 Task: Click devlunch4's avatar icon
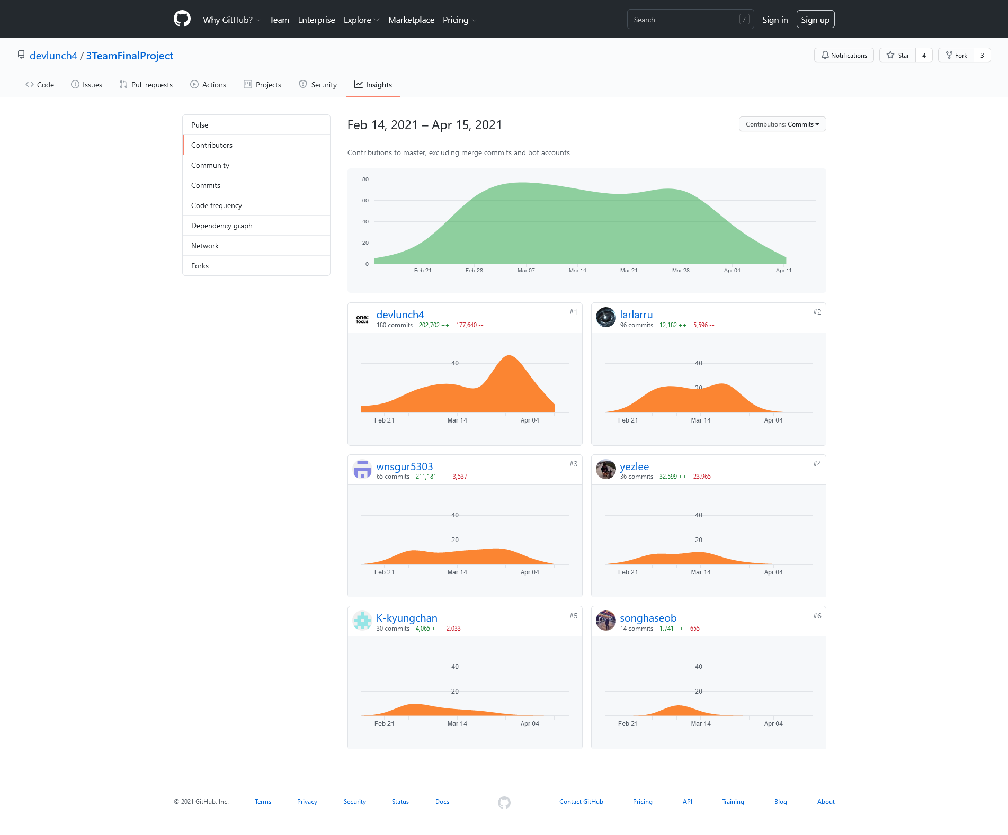362,318
